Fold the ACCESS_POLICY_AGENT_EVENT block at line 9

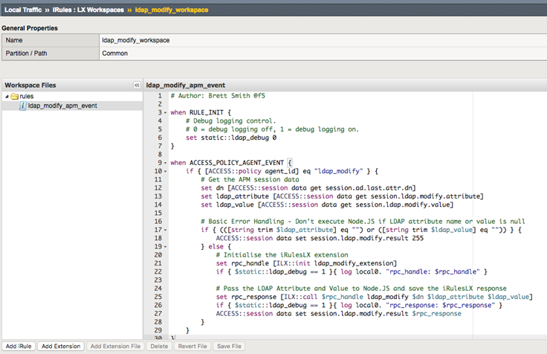click(165, 162)
